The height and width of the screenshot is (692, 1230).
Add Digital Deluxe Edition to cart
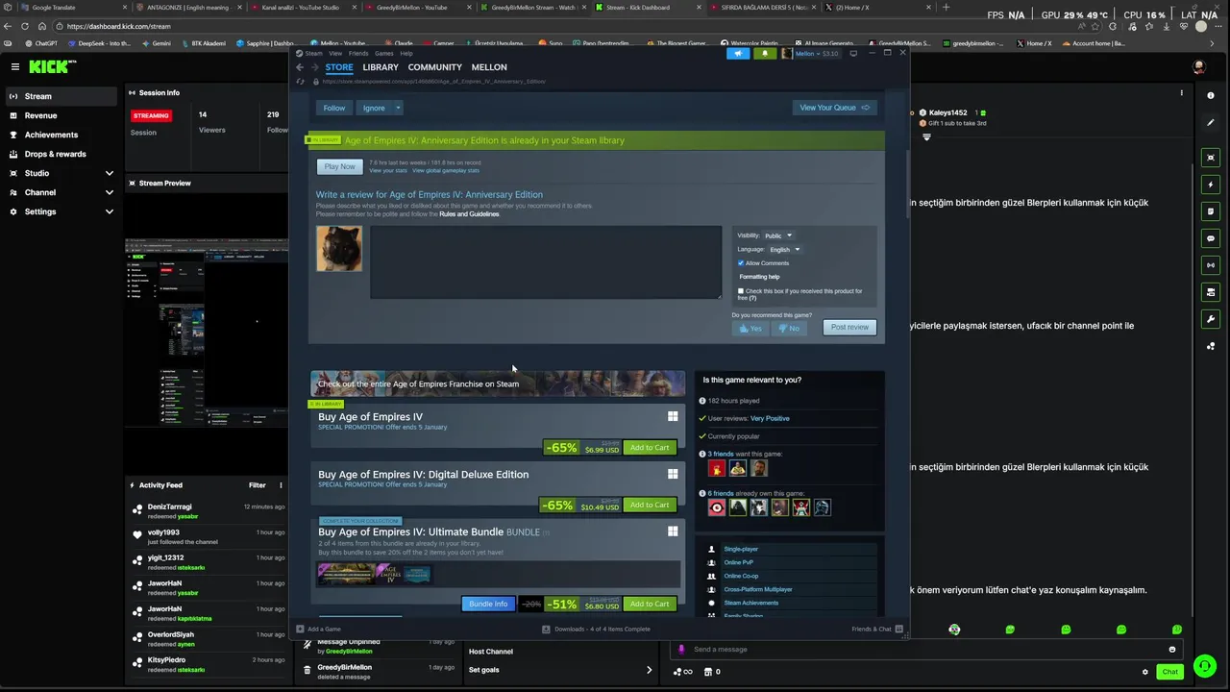tap(650, 505)
